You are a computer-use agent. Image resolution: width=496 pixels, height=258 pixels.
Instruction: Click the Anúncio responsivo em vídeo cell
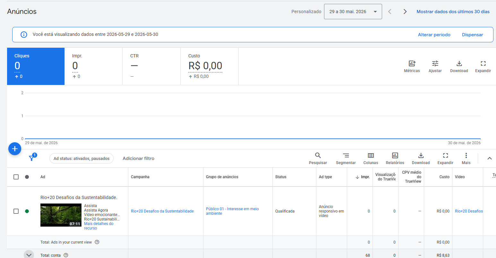coord(331,211)
